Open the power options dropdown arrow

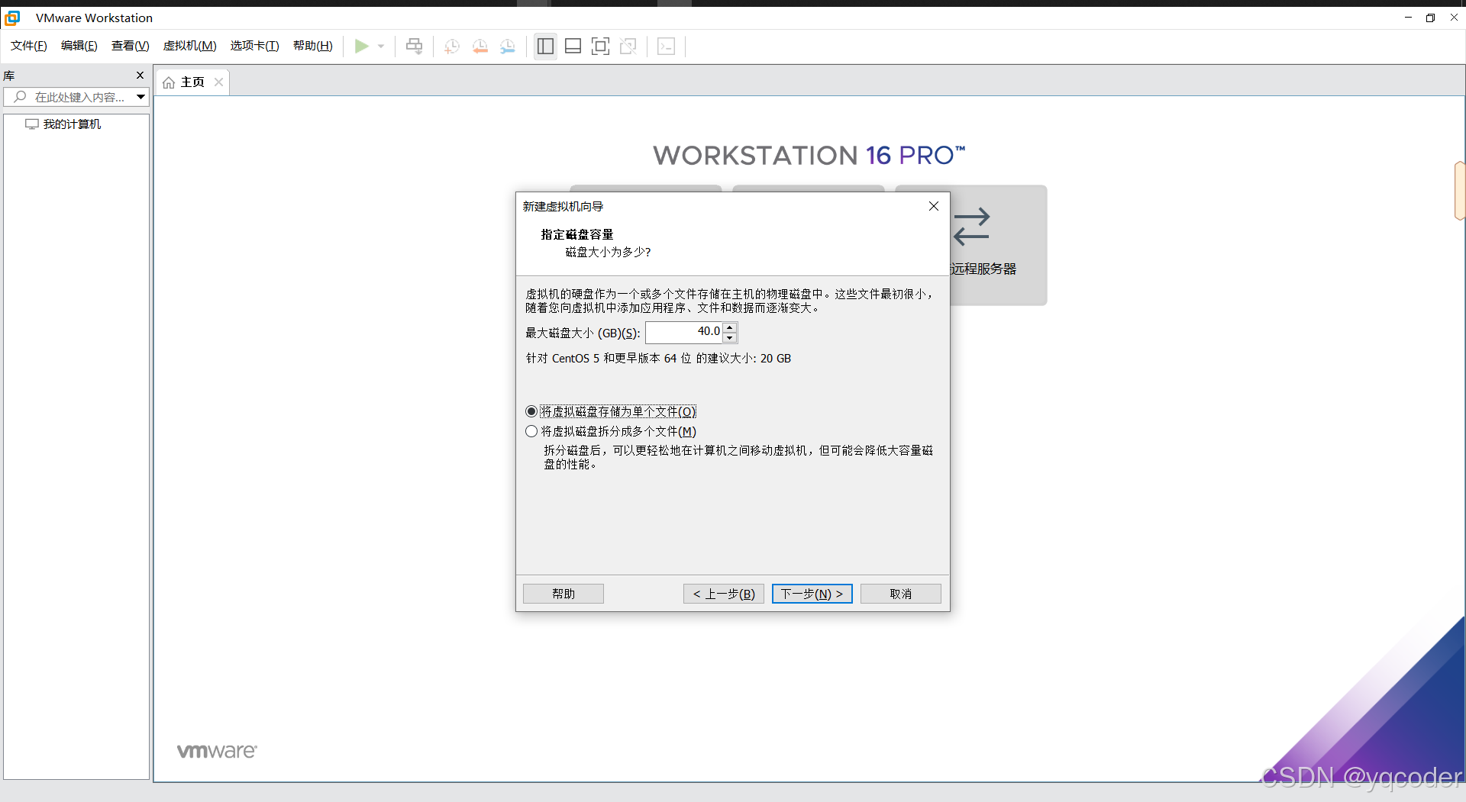pyautogui.click(x=381, y=47)
